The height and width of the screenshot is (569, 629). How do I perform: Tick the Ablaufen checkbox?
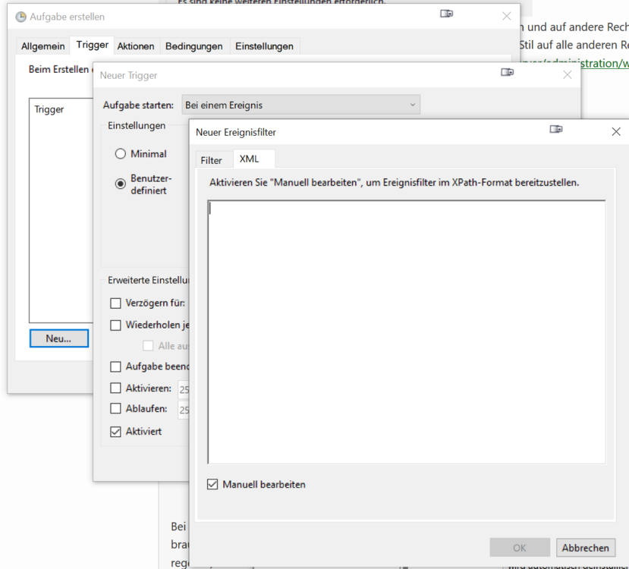click(x=115, y=409)
